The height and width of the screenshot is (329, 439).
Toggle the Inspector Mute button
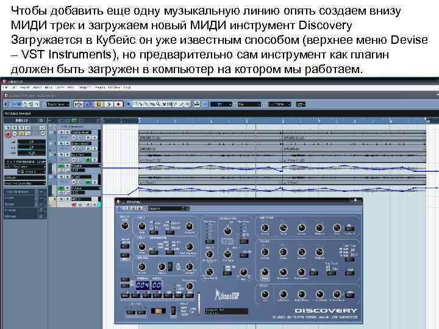[7, 128]
